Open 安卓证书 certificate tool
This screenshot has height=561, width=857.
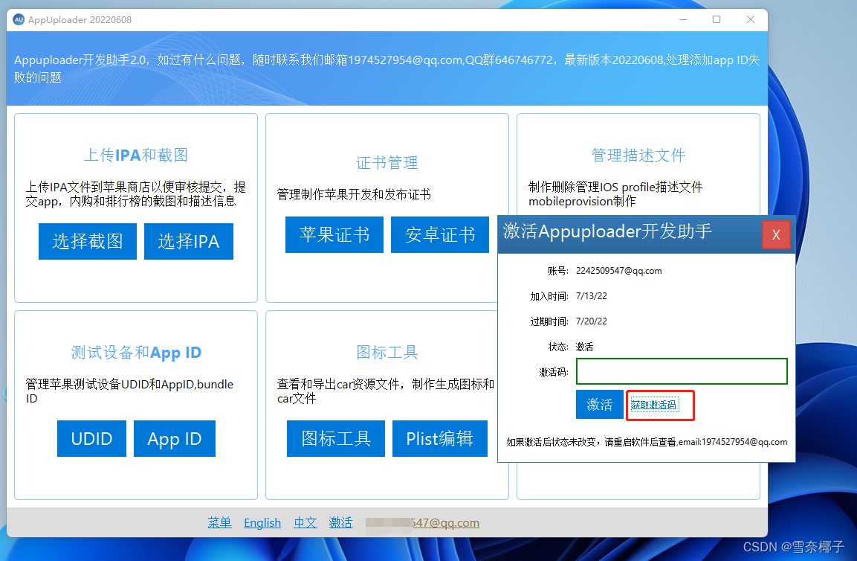(x=440, y=235)
